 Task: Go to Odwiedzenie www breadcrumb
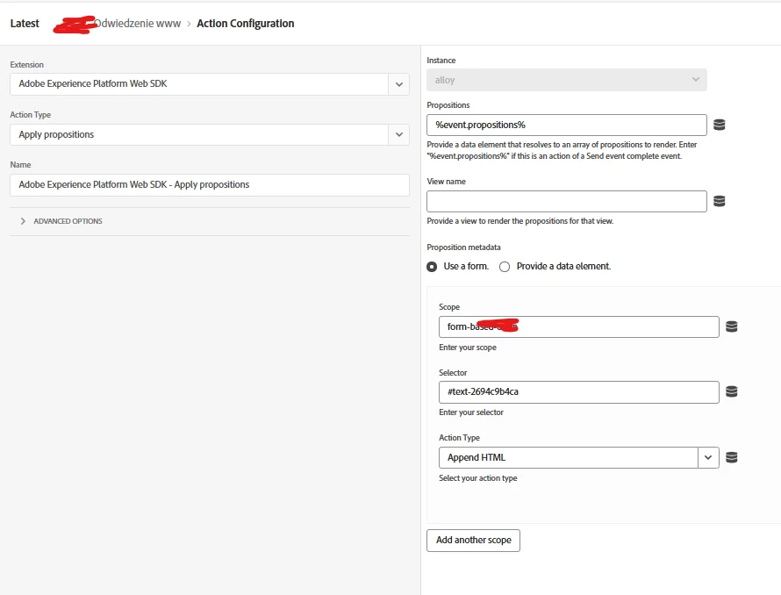point(137,24)
